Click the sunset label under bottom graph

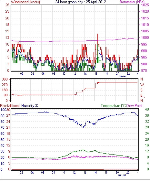tap(122, 175)
